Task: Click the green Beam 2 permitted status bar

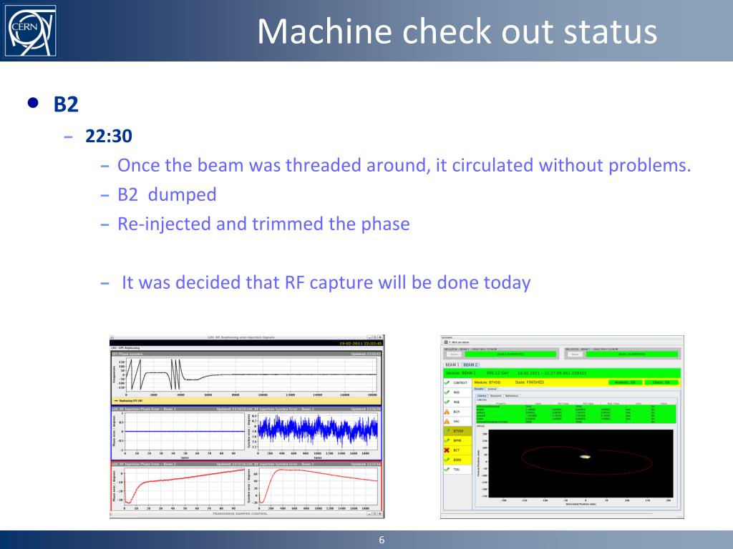Action: (x=632, y=355)
